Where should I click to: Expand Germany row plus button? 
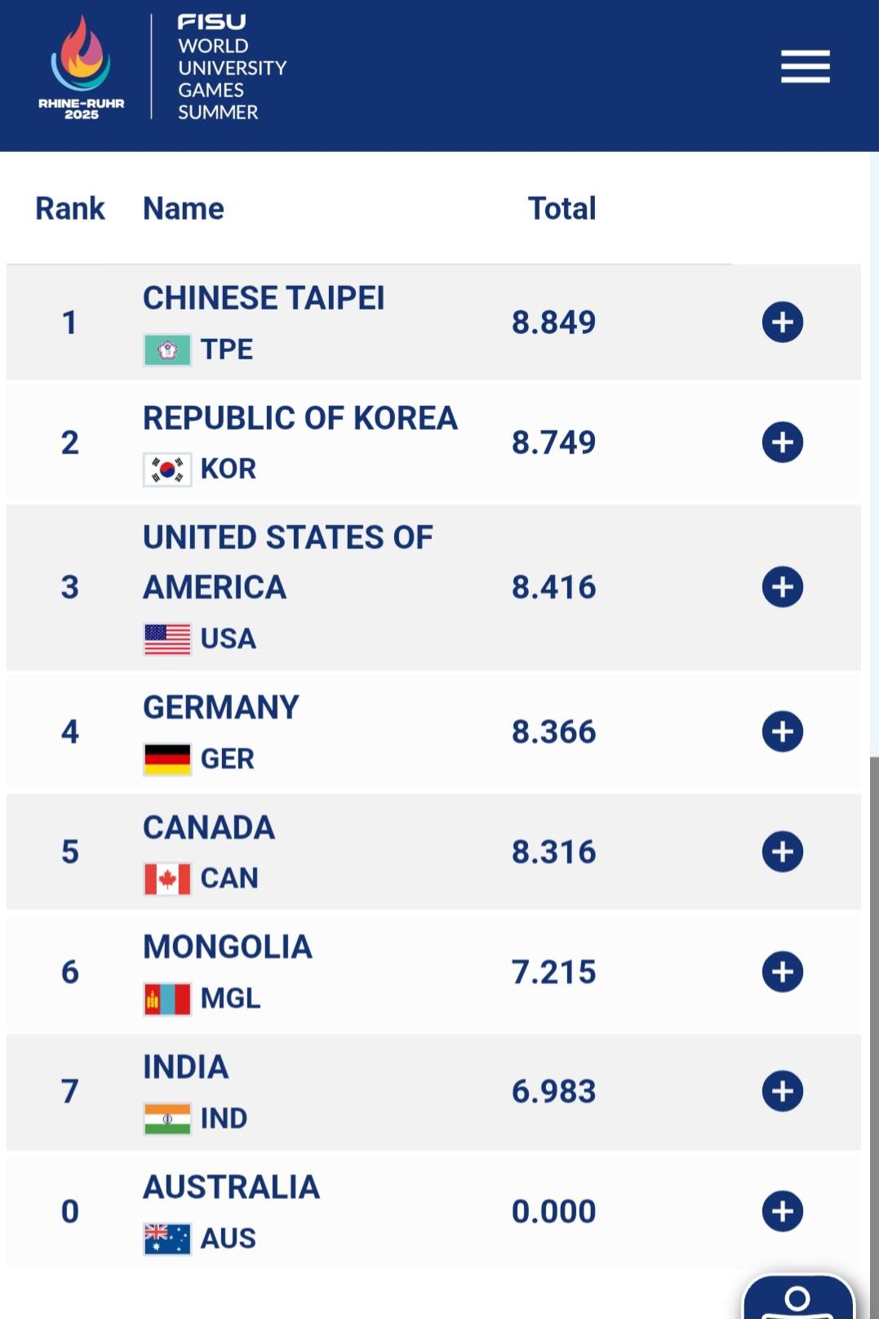pyautogui.click(x=782, y=731)
